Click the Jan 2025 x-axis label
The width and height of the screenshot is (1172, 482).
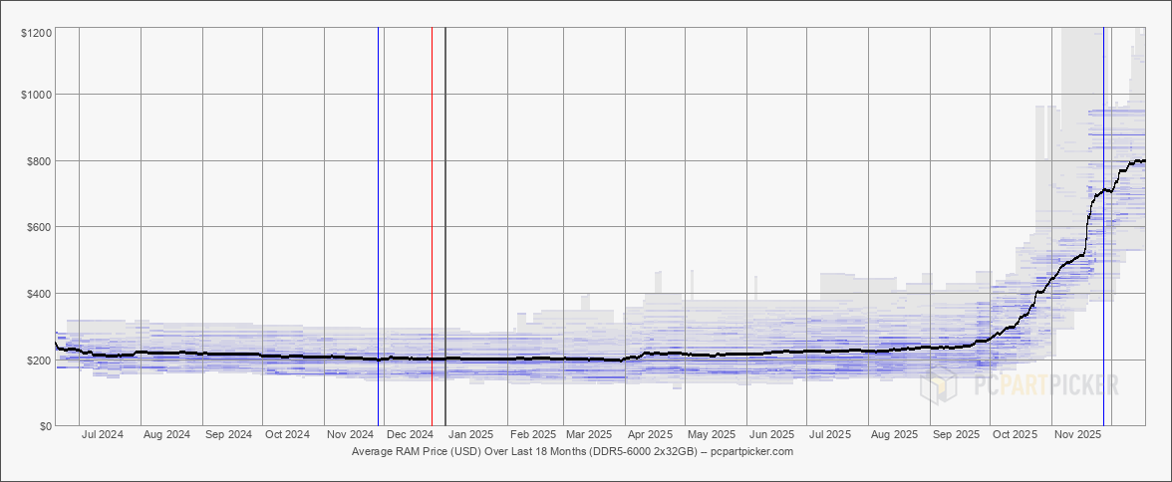[468, 435]
